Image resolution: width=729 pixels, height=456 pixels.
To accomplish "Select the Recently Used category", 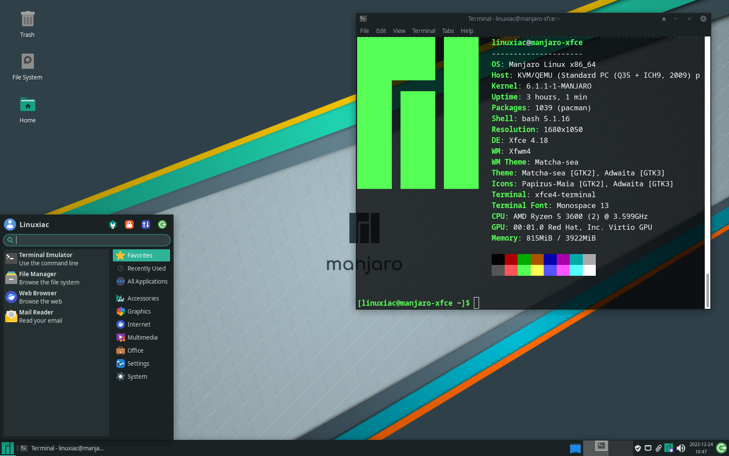I will click(141, 268).
